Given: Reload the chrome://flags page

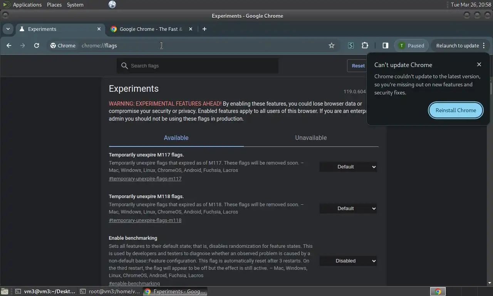Looking at the screenshot, I should pyautogui.click(x=37, y=45).
